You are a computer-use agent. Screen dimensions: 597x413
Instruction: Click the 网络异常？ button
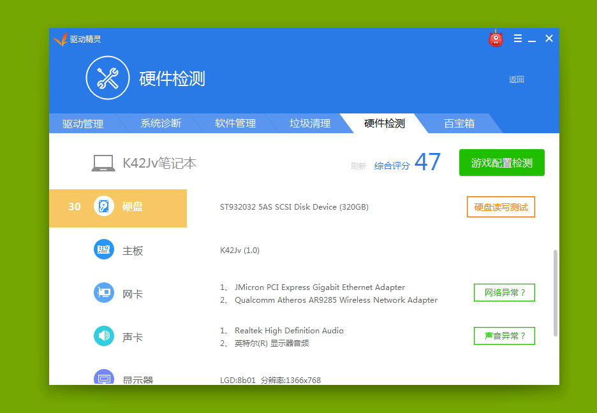pos(505,293)
